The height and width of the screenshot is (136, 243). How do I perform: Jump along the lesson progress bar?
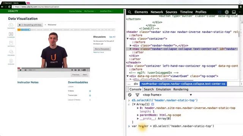pyautogui.click(x=66, y=30)
